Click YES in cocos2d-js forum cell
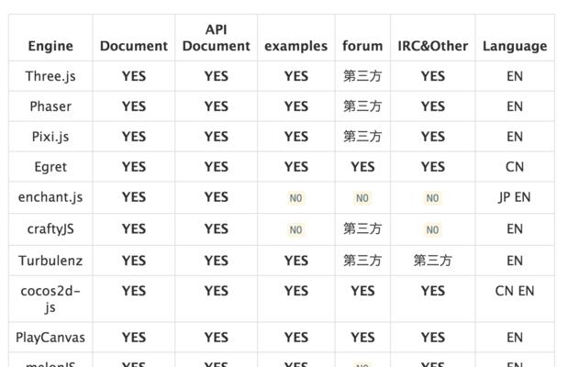Screen dimensions: 568x367 tap(362, 291)
